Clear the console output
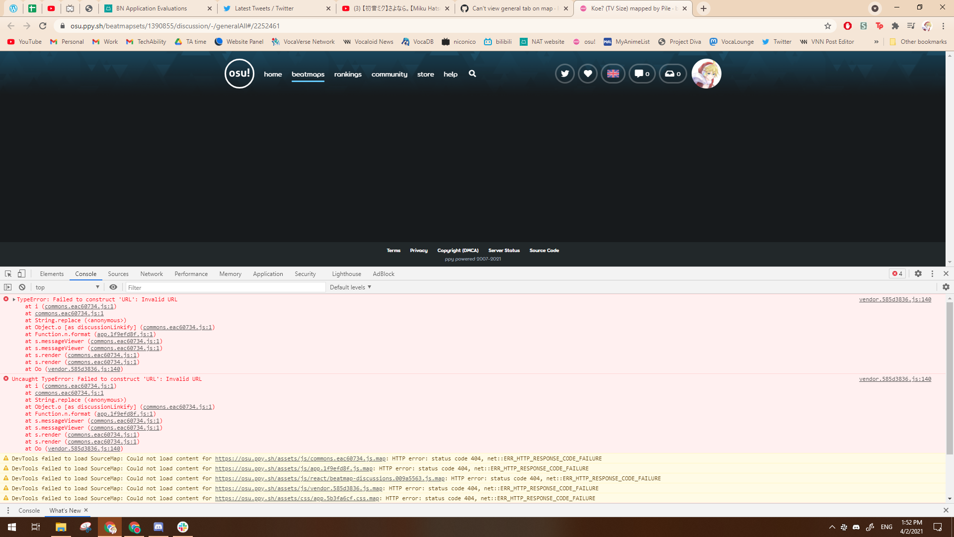 [22, 287]
